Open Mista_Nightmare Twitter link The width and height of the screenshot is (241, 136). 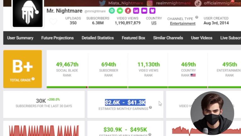126,3
